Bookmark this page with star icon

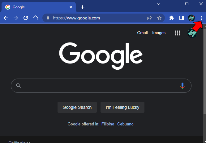[159, 18]
